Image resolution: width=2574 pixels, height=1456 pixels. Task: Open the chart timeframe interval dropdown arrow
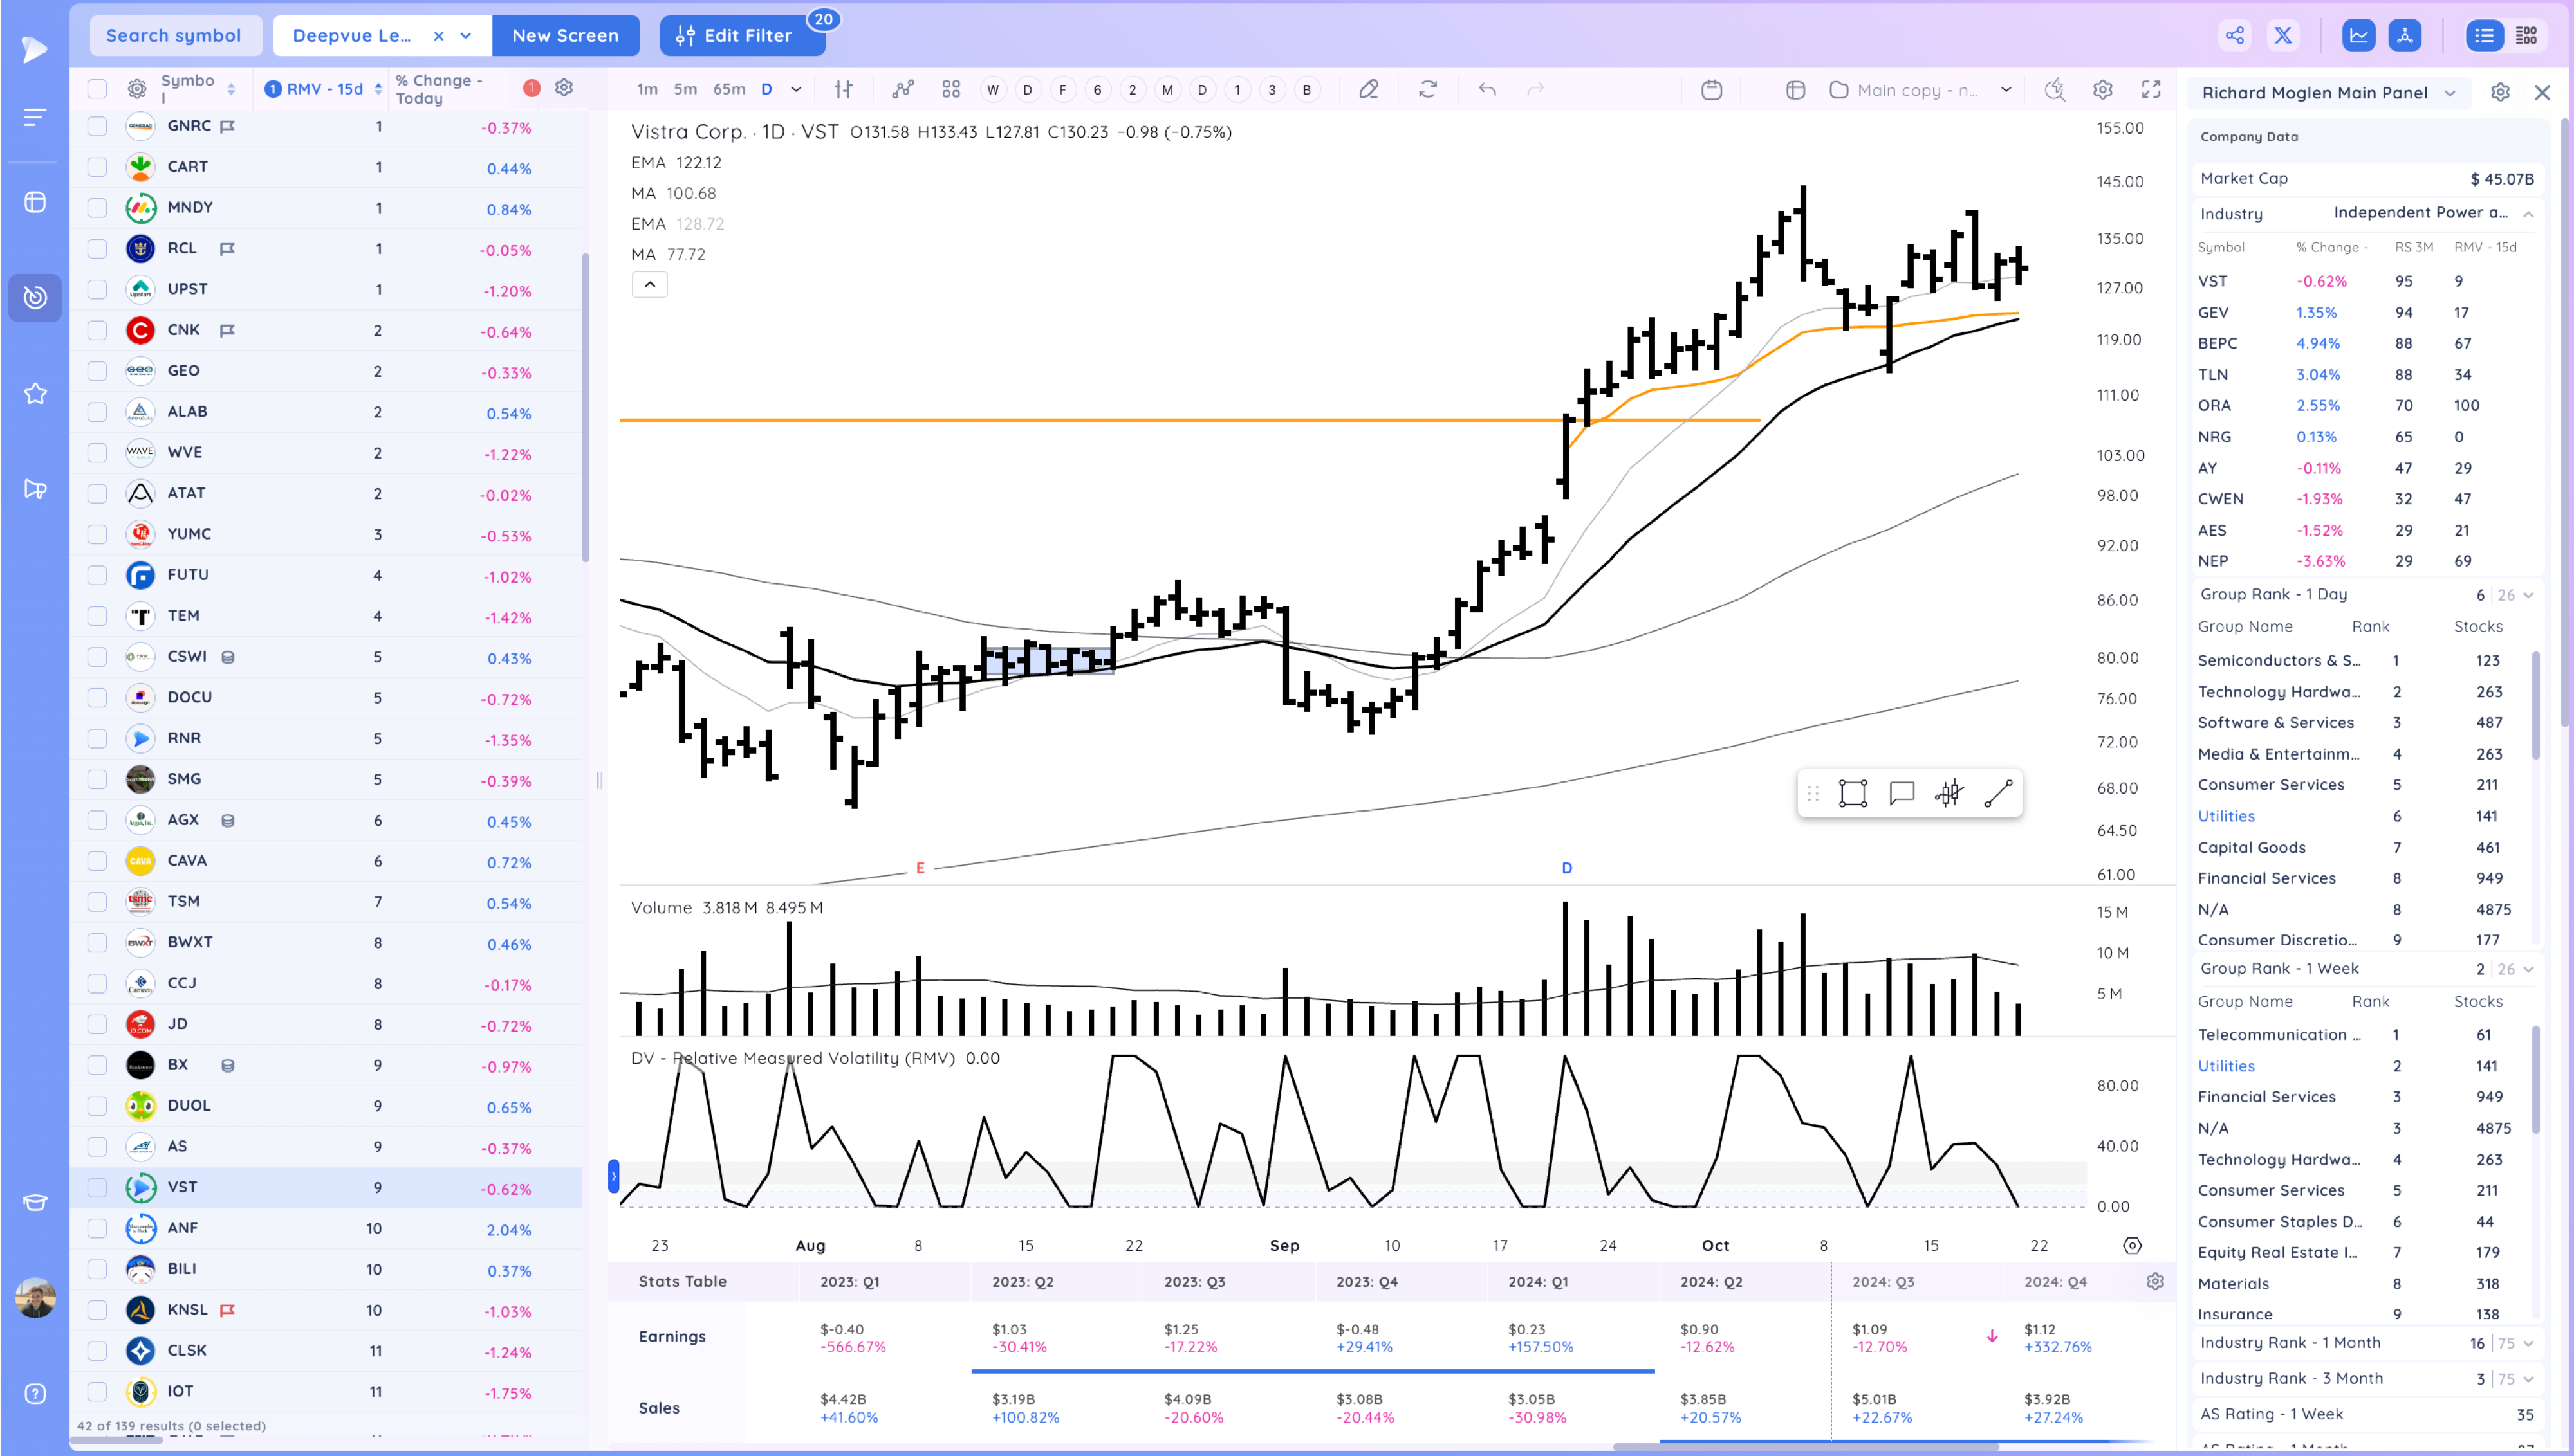(796, 89)
